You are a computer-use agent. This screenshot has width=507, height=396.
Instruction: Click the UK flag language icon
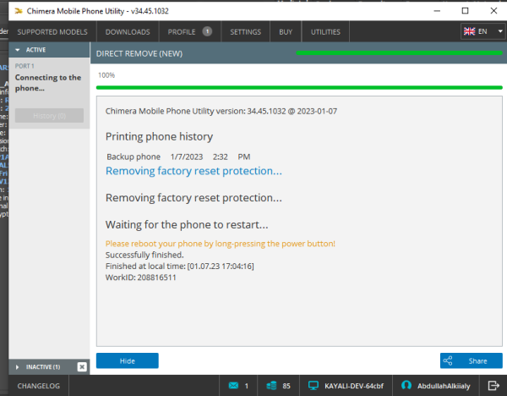click(x=469, y=31)
